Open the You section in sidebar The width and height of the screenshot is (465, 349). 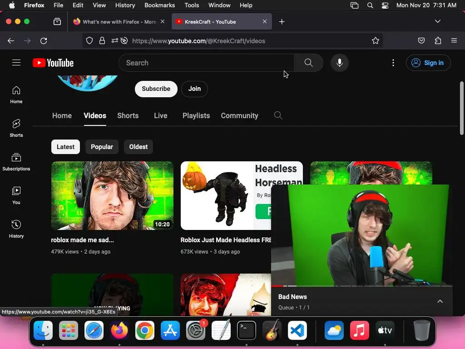[x=16, y=195]
